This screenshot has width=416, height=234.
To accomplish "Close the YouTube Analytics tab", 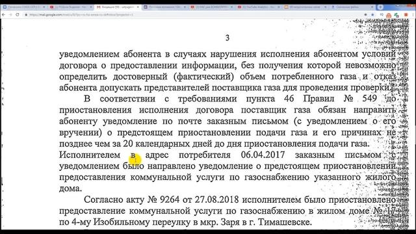I will pos(279,7).
